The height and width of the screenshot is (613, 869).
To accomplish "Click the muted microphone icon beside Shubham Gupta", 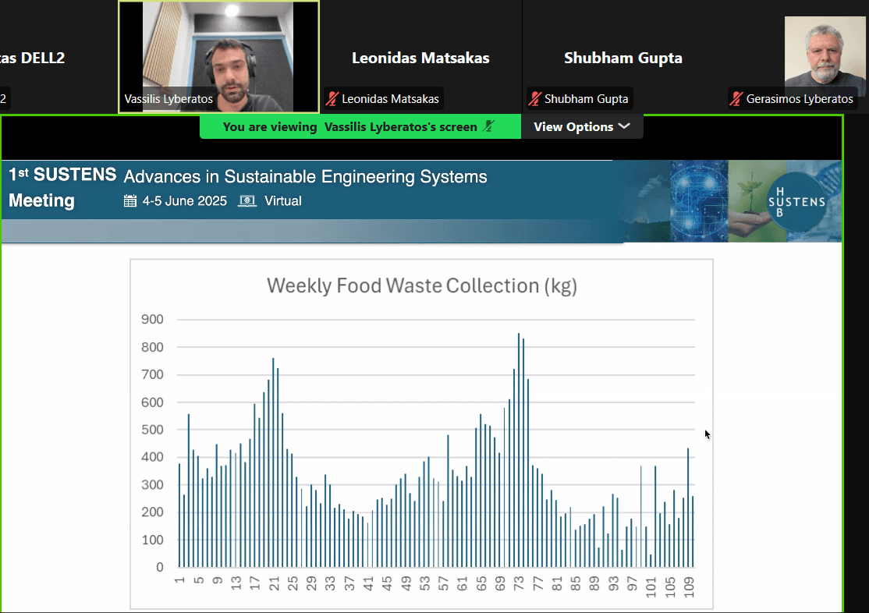I will click(534, 99).
